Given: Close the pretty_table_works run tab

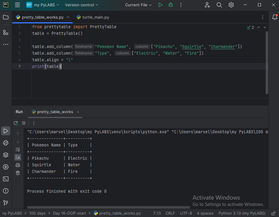Looking at the screenshot, I should pyautogui.click(x=78, y=112).
